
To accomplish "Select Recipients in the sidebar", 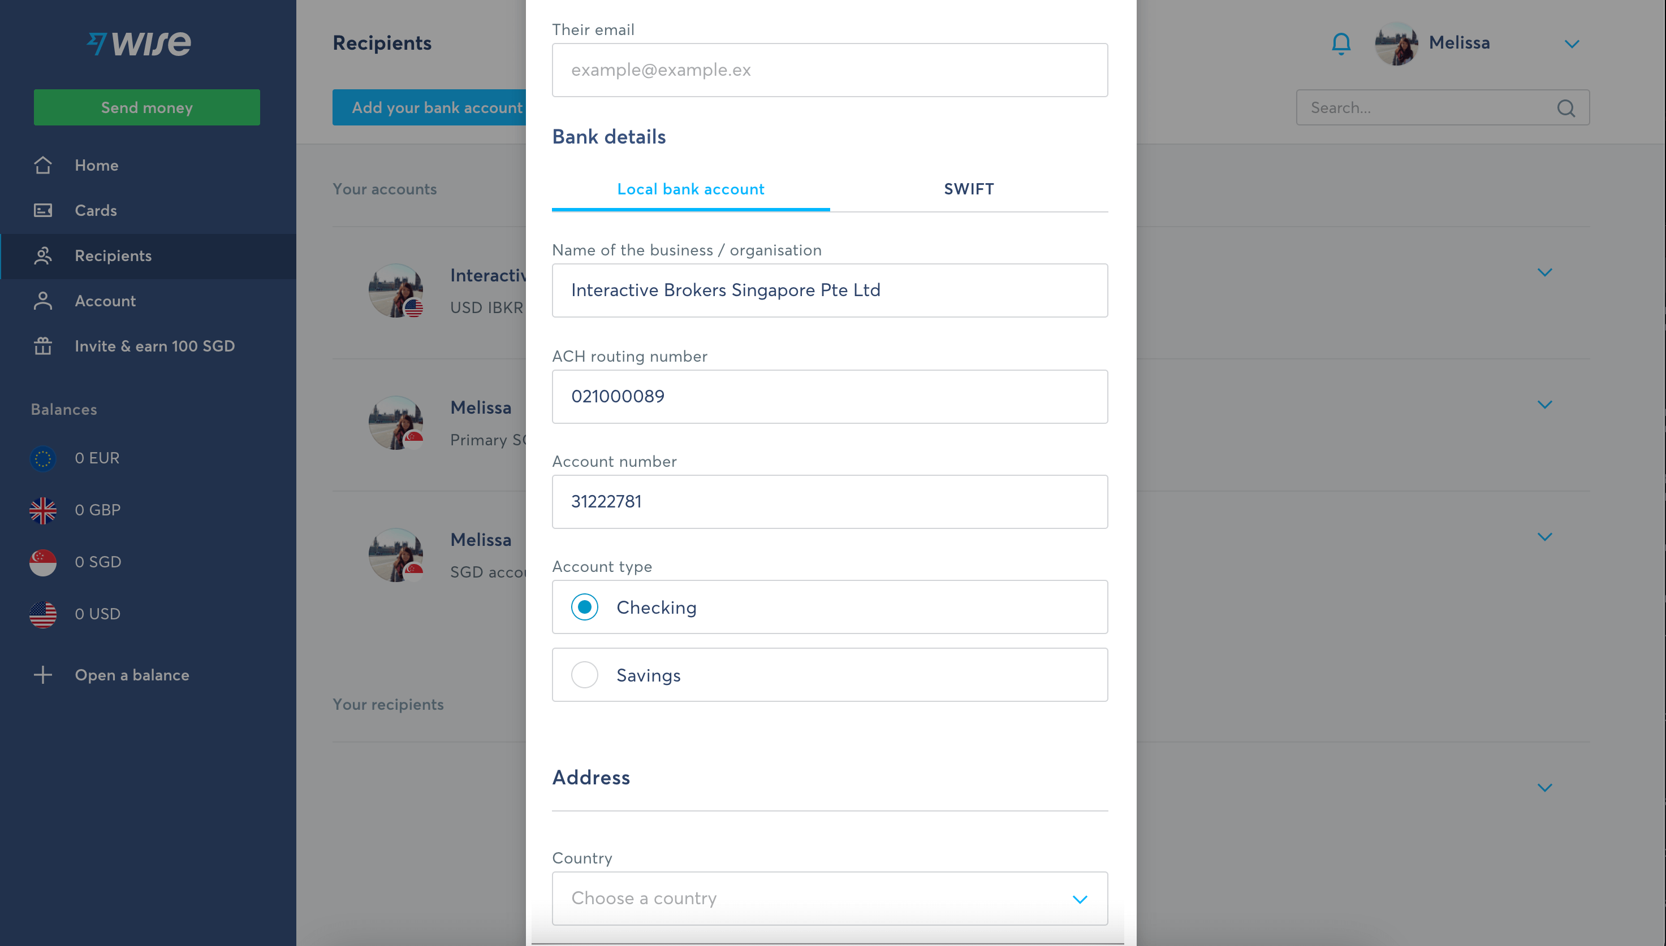I will pyautogui.click(x=148, y=256).
